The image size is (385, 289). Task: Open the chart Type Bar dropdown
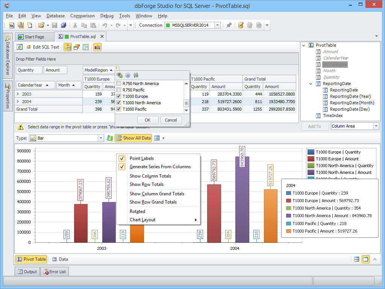tap(101, 138)
